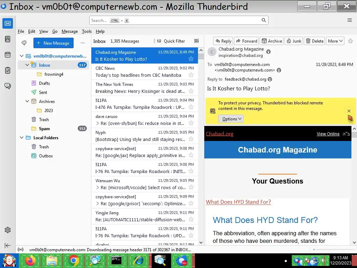Dismiss the remote content notification bar
The height and width of the screenshot is (268, 357).
tap(349, 111)
